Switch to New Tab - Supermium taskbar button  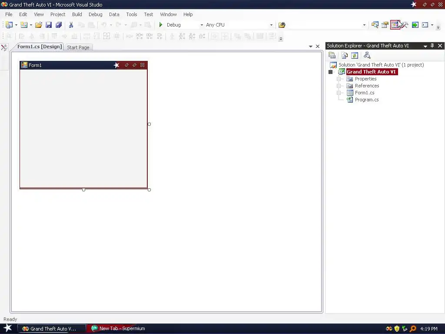point(118,329)
